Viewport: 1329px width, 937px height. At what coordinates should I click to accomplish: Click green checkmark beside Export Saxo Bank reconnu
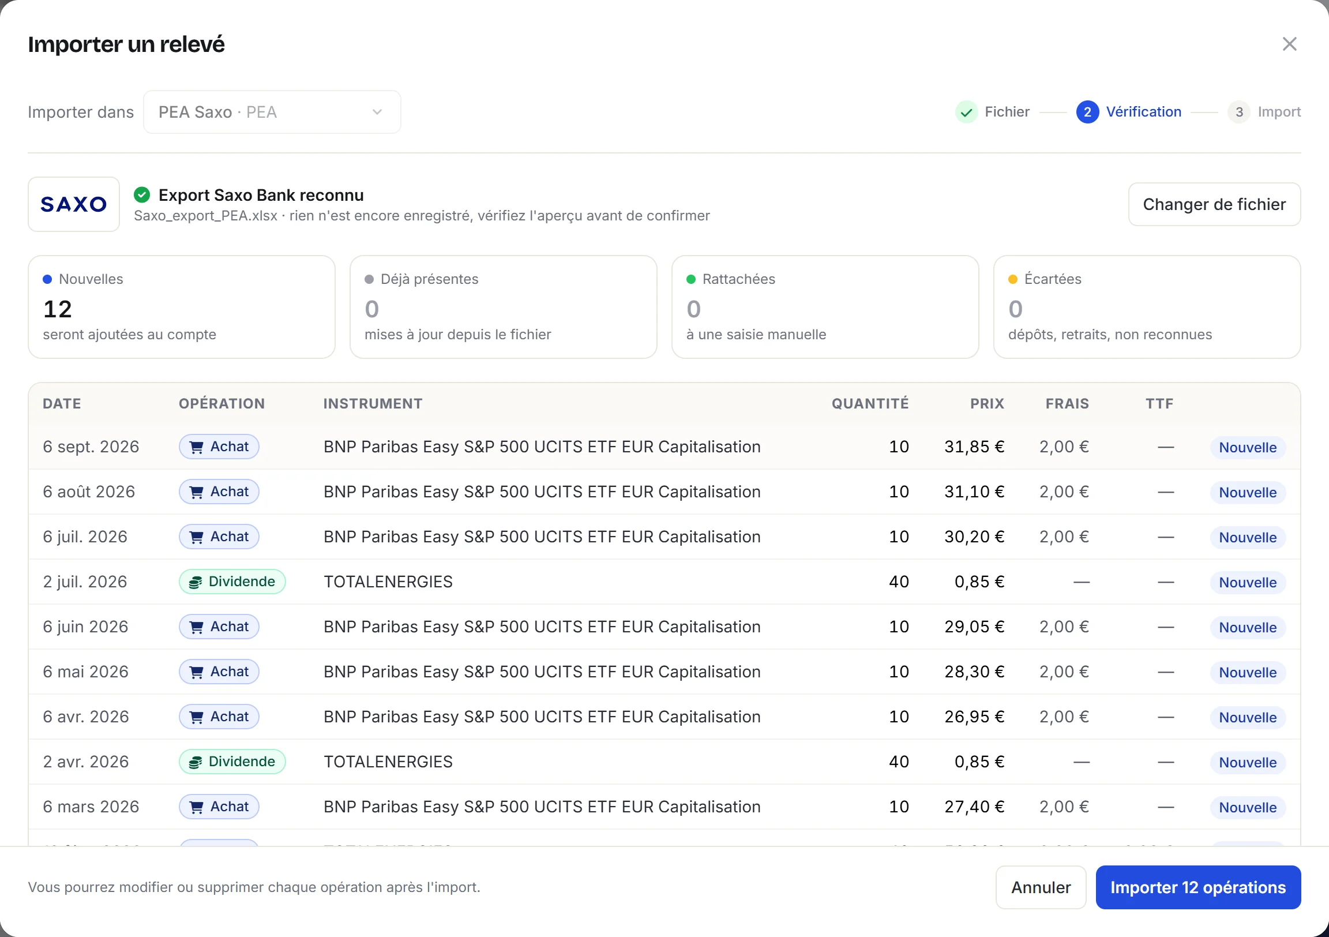click(142, 195)
